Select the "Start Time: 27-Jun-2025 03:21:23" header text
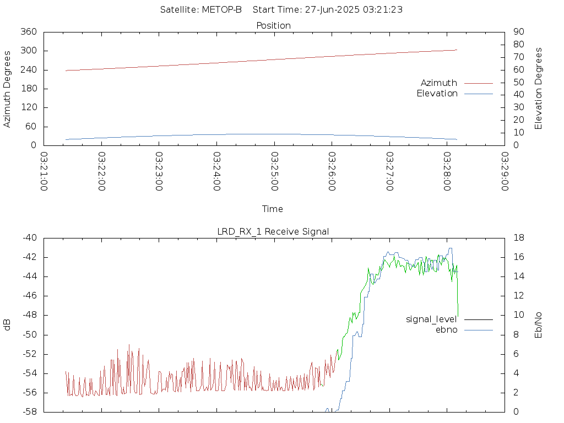 coord(328,10)
